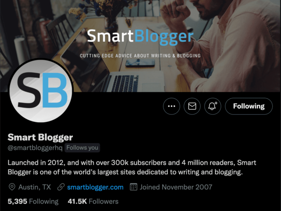Screen dimensions: 281x211
Task: Turn on notifications with the bell icon
Action: (x=213, y=106)
